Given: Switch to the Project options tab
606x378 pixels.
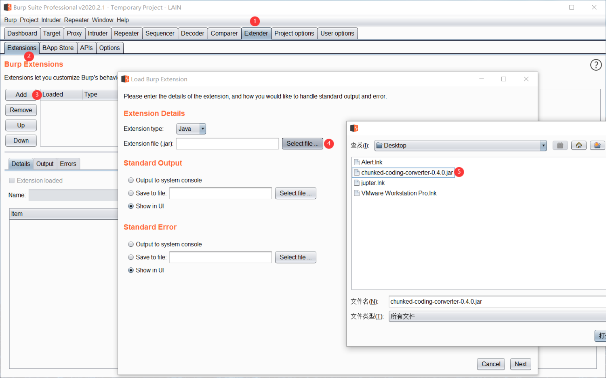Looking at the screenshot, I should click(x=294, y=33).
